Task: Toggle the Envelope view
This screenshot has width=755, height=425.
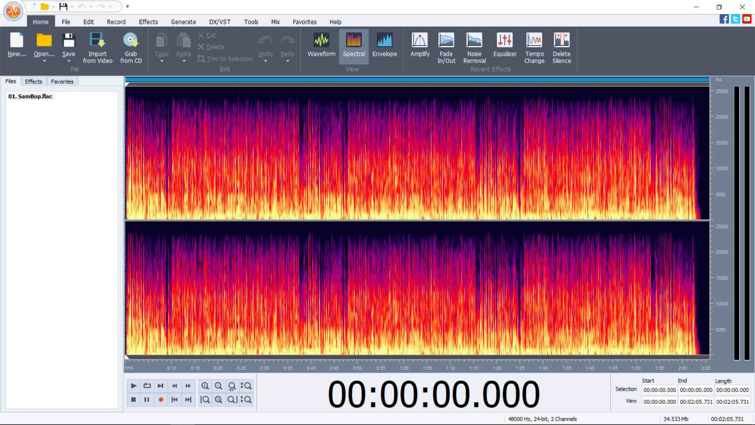Action: coord(385,44)
